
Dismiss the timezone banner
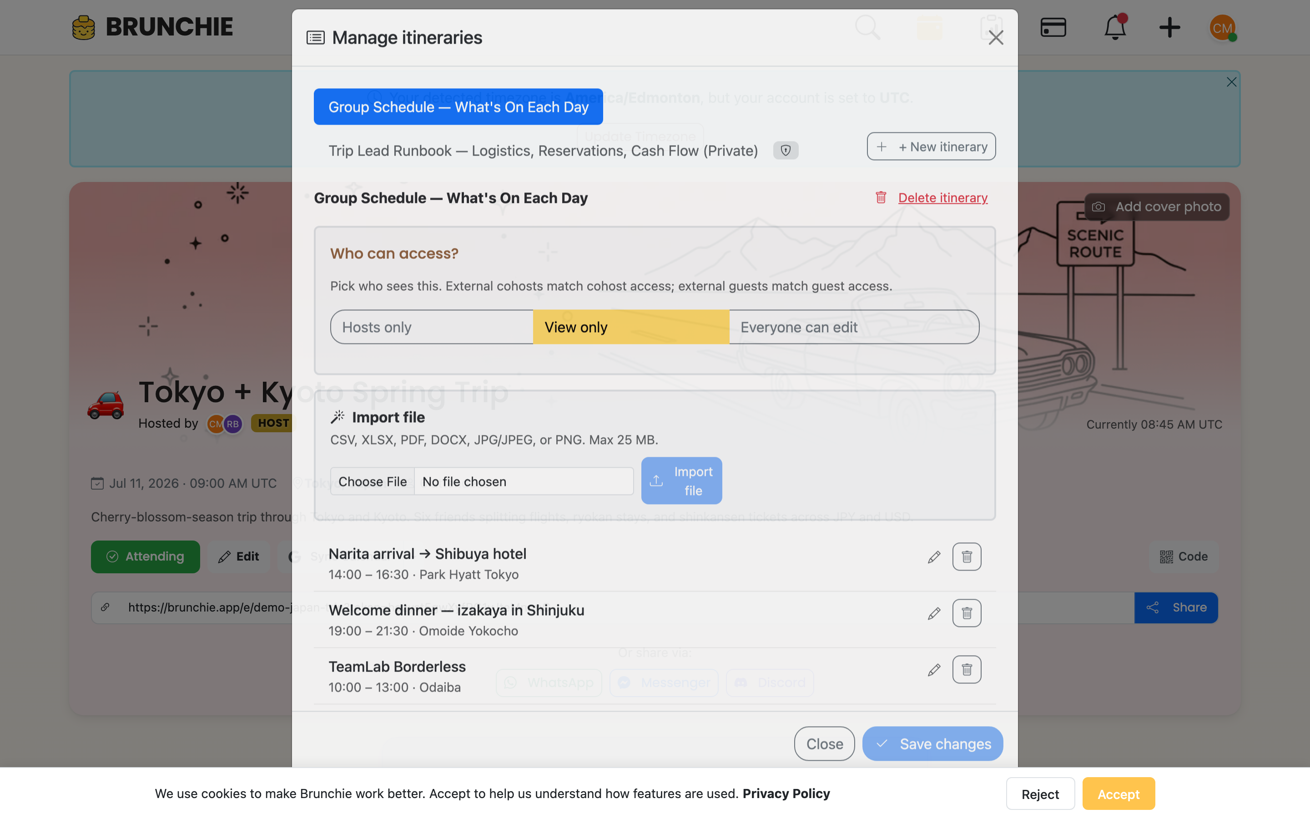point(1231,82)
